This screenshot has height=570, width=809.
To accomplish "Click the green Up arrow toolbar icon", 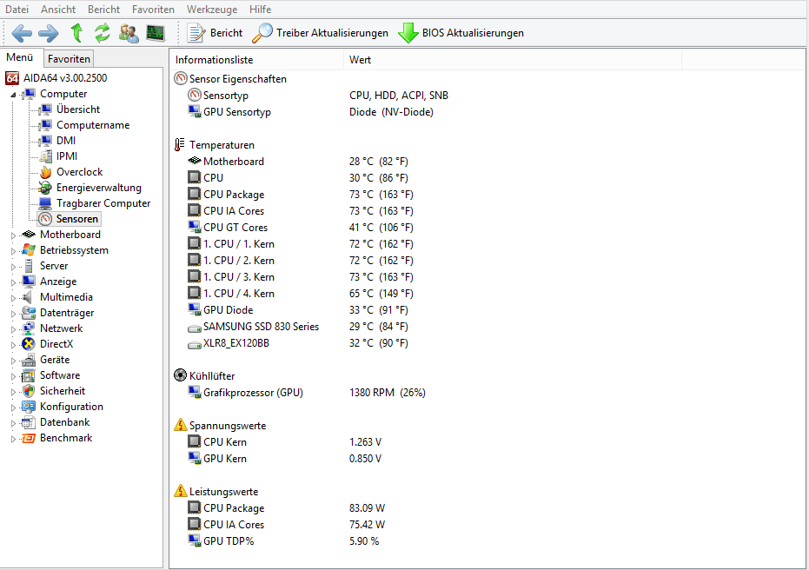I will coord(76,32).
